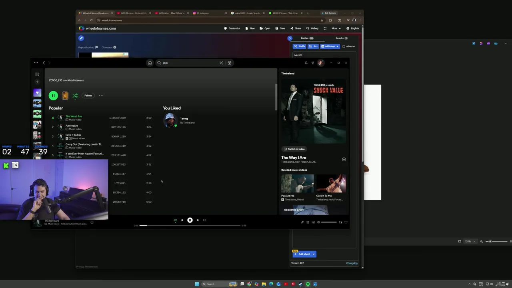This screenshot has height=288, width=512.
Task: Expand Add wheel dropdown arrow
Action: click(314, 254)
